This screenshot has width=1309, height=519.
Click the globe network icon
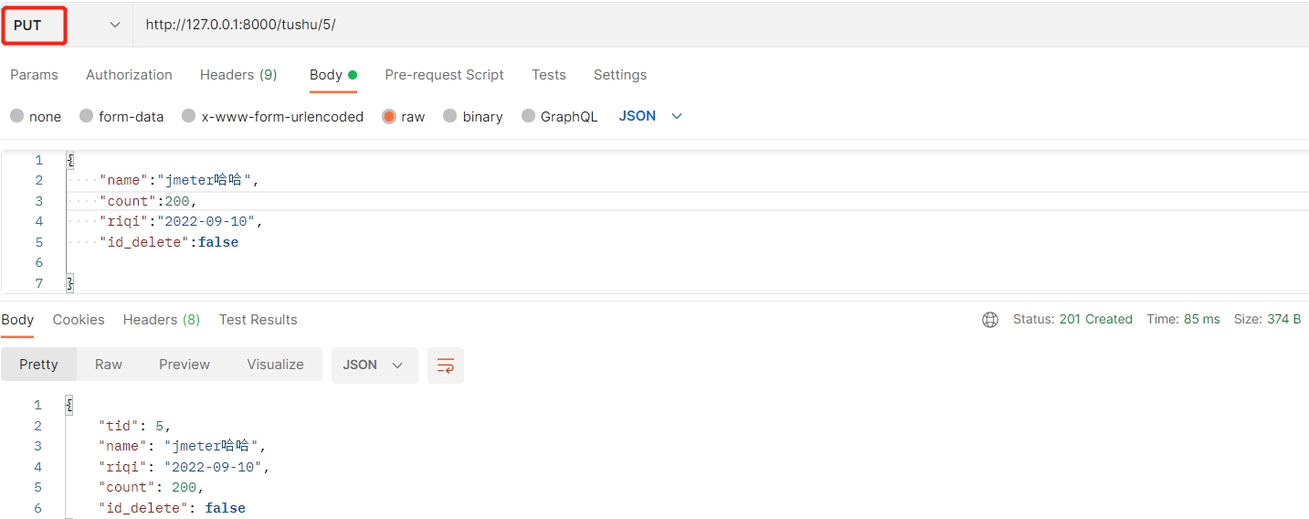click(990, 320)
